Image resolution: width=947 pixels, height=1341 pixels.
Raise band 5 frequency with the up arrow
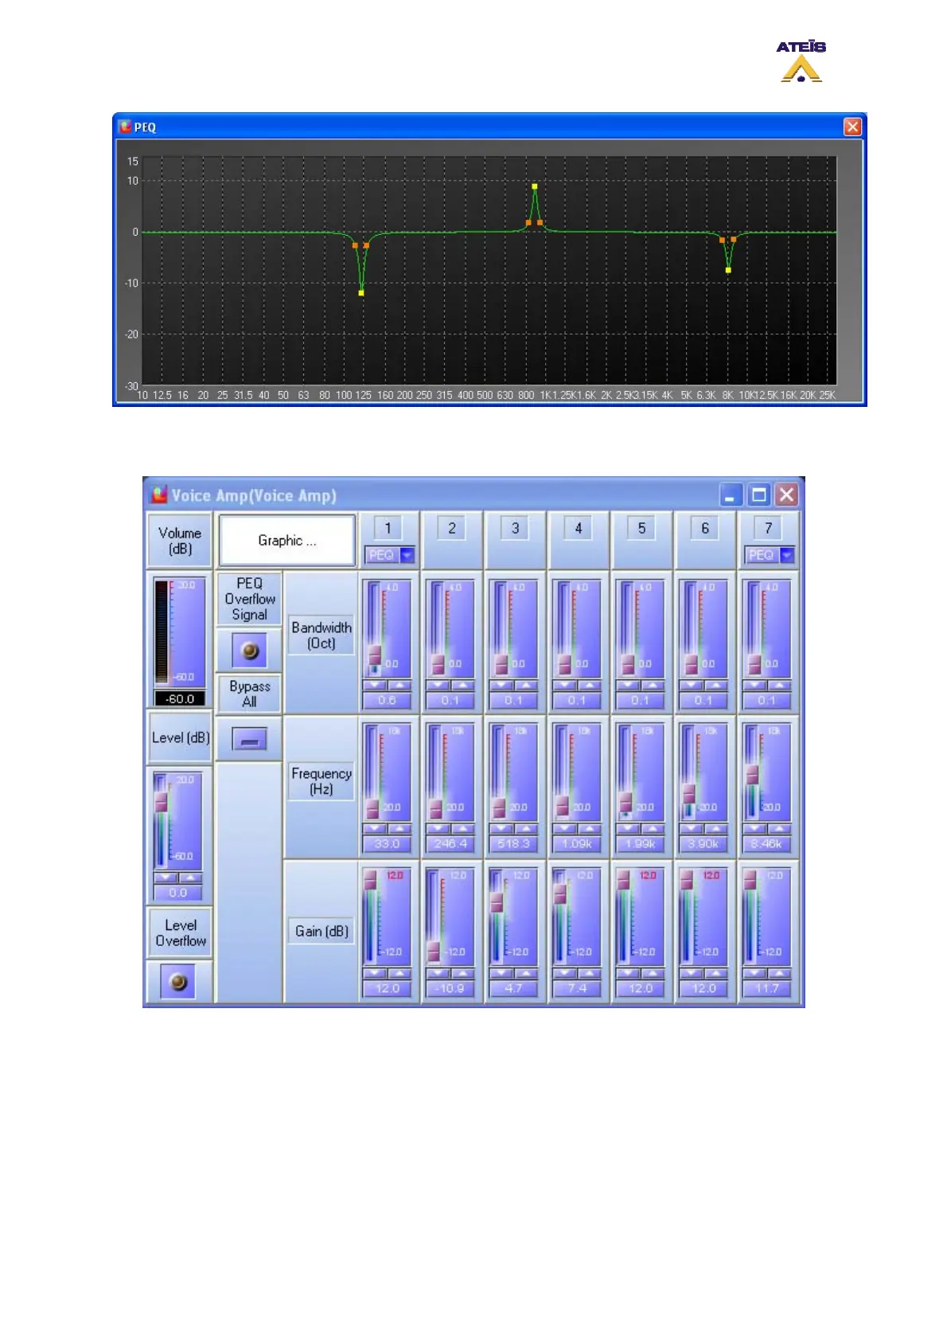[x=652, y=829]
